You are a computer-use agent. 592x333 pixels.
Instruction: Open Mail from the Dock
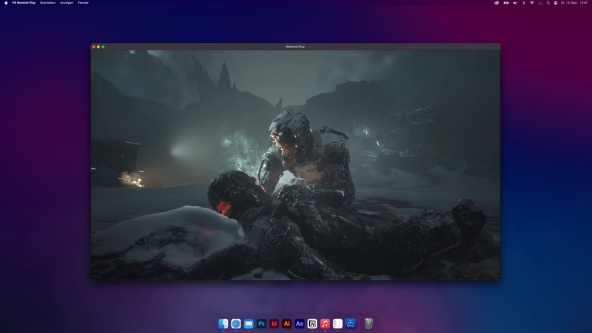point(249,324)
